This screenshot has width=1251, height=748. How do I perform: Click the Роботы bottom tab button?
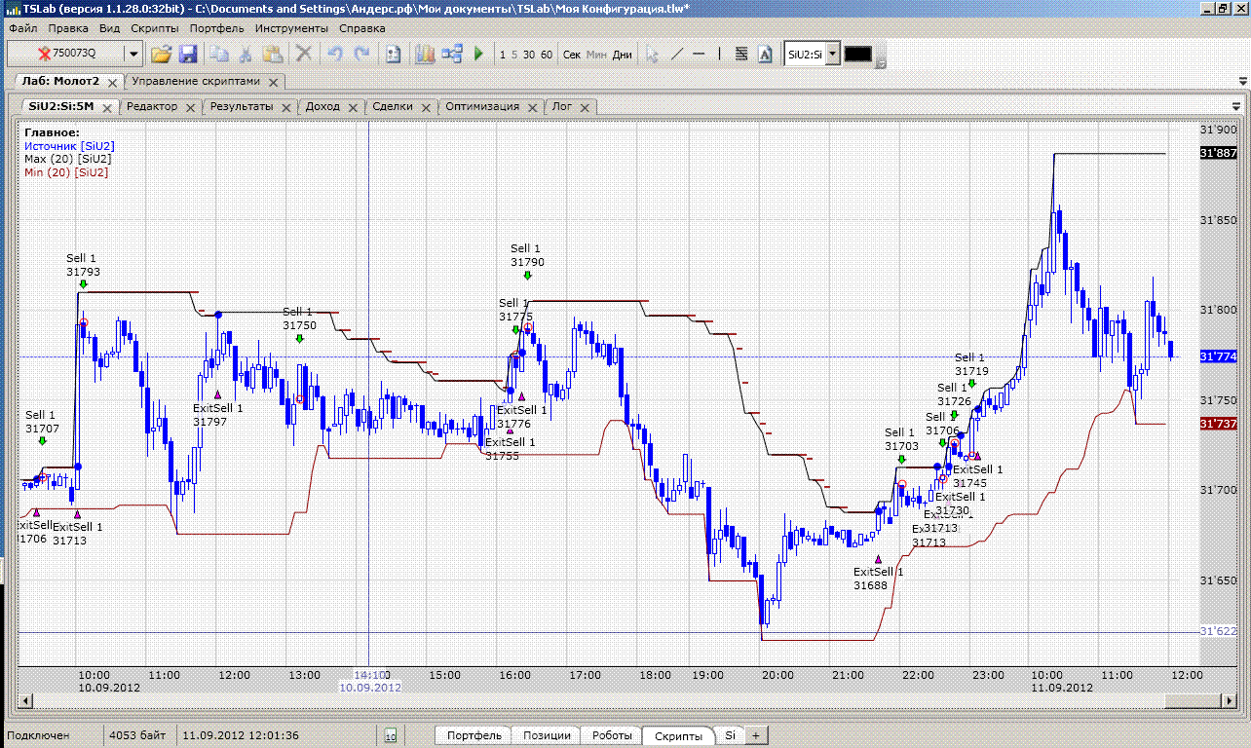pos(612,735)
